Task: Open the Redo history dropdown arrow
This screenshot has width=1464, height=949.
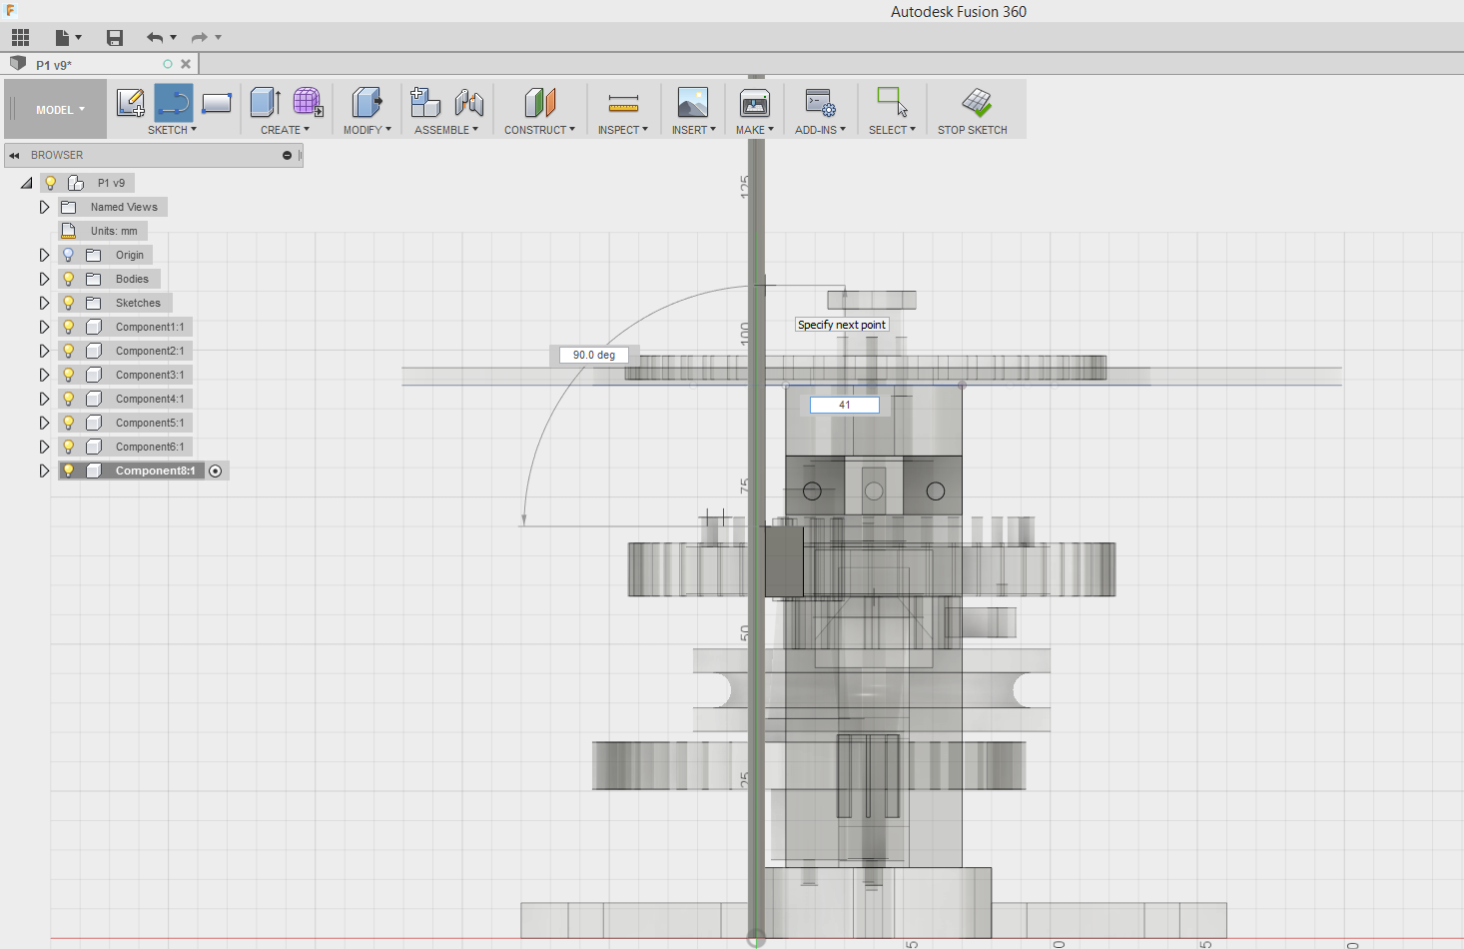Action: tap(218, 38)
